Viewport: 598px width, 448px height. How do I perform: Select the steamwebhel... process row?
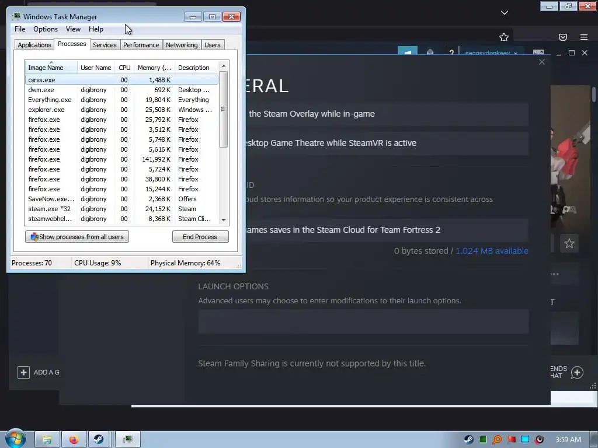point(121,219)
